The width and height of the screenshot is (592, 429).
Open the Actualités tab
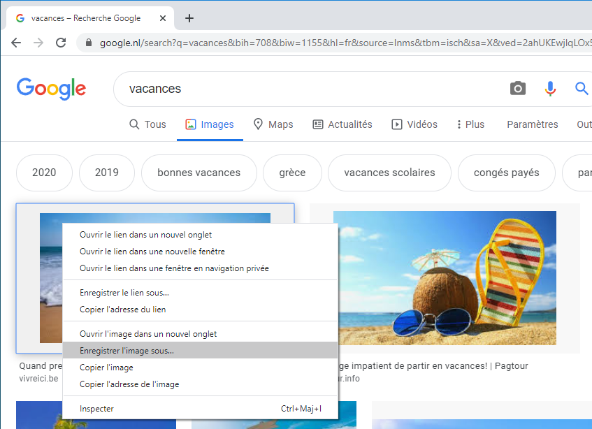tap(342, 124)
